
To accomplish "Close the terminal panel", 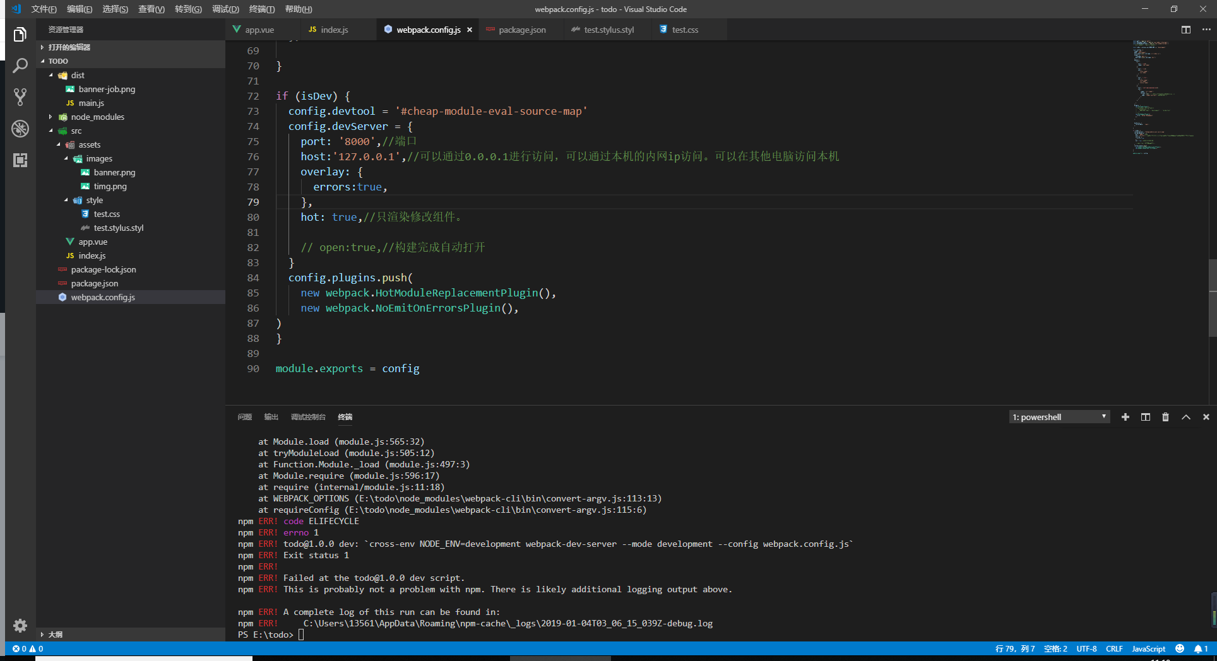I will pos(1206,417).
